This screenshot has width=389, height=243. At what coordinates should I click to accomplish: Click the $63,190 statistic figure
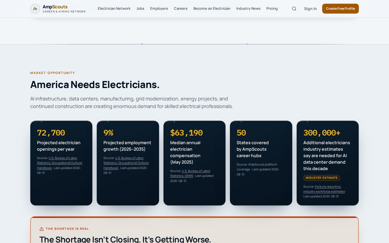(x=186, y=133)
